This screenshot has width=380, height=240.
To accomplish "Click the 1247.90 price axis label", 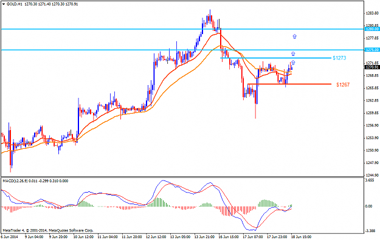I will (x=372, y=163).
